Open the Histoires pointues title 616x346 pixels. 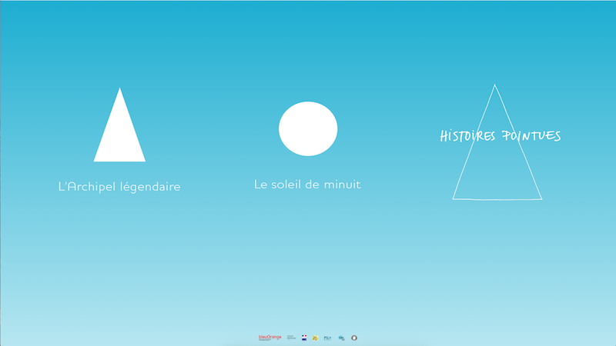[x=500, y=136]
